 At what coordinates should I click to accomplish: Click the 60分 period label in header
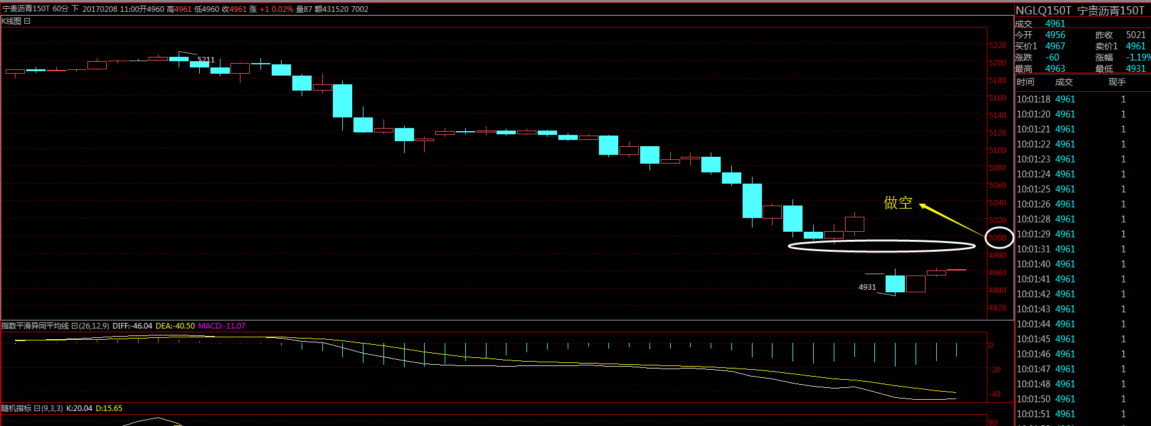pyautogui.click(x=61, y=9)
